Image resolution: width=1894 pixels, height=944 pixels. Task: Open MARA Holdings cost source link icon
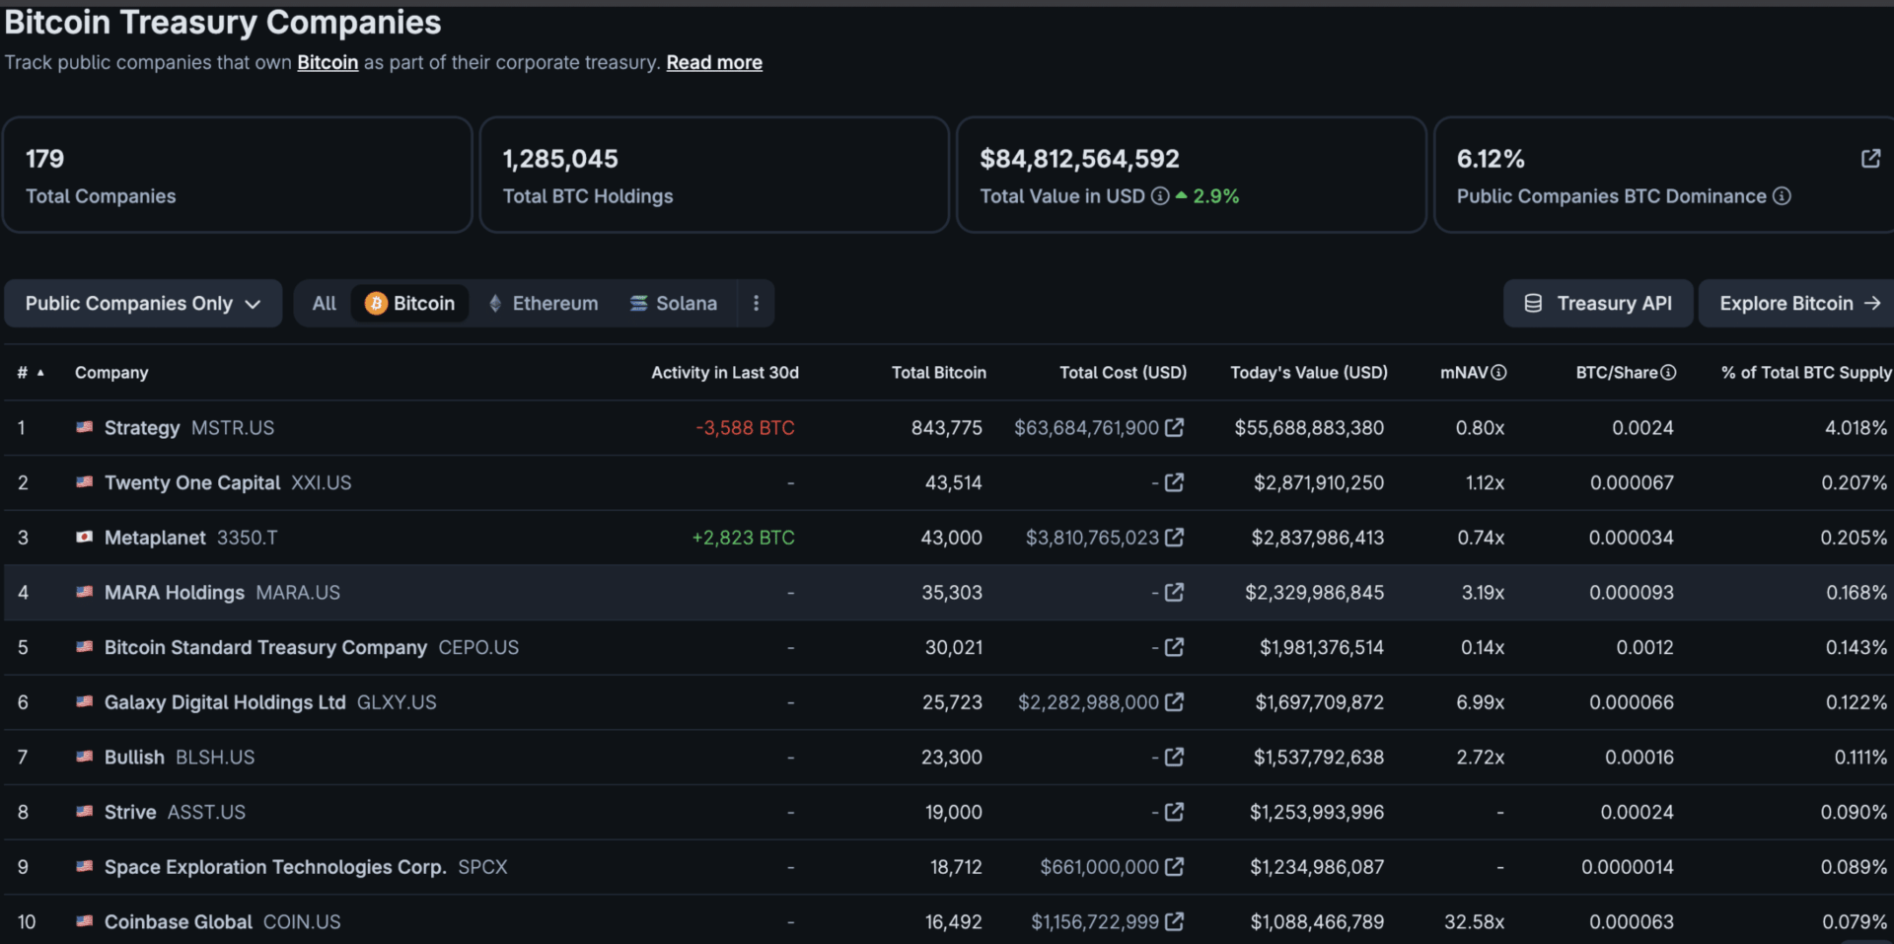[1174, 593]
